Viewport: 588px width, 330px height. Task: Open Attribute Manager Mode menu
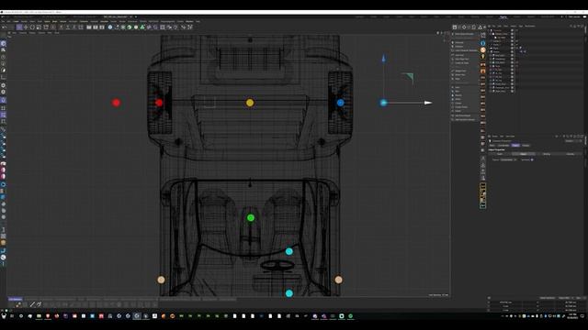(x=495, y=137)
